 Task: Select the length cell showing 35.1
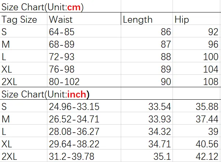[147, 156]
